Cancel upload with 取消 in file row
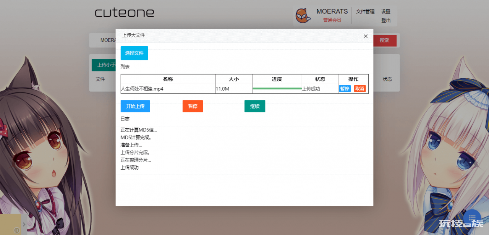Image resolution: width=489 pixels, height=235 pixels. [360, 89]
